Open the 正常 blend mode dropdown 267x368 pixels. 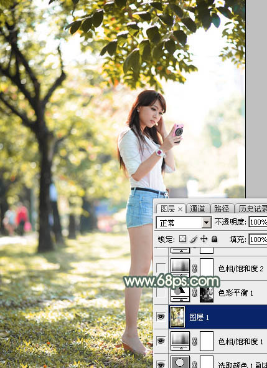point(184,223)
